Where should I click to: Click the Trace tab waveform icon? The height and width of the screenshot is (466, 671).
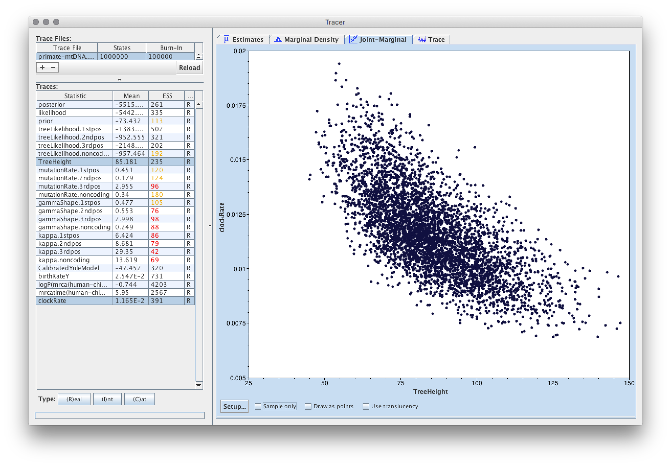(421, 40)
